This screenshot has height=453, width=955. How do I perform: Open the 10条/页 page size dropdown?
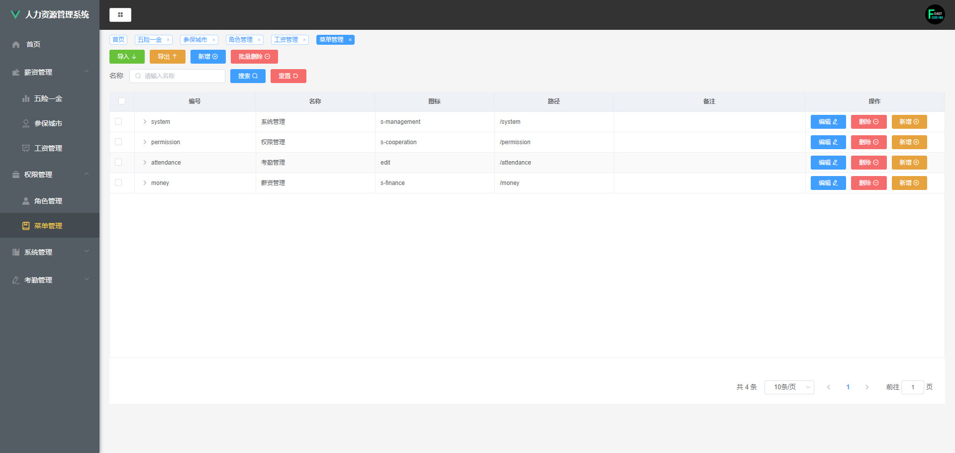coord(789,387)
